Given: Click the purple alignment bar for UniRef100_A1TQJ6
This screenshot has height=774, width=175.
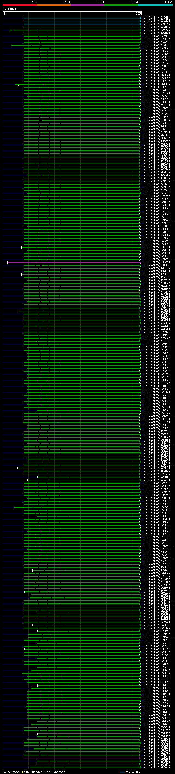Looking at the screenshot, I should [x=82, y=758].
